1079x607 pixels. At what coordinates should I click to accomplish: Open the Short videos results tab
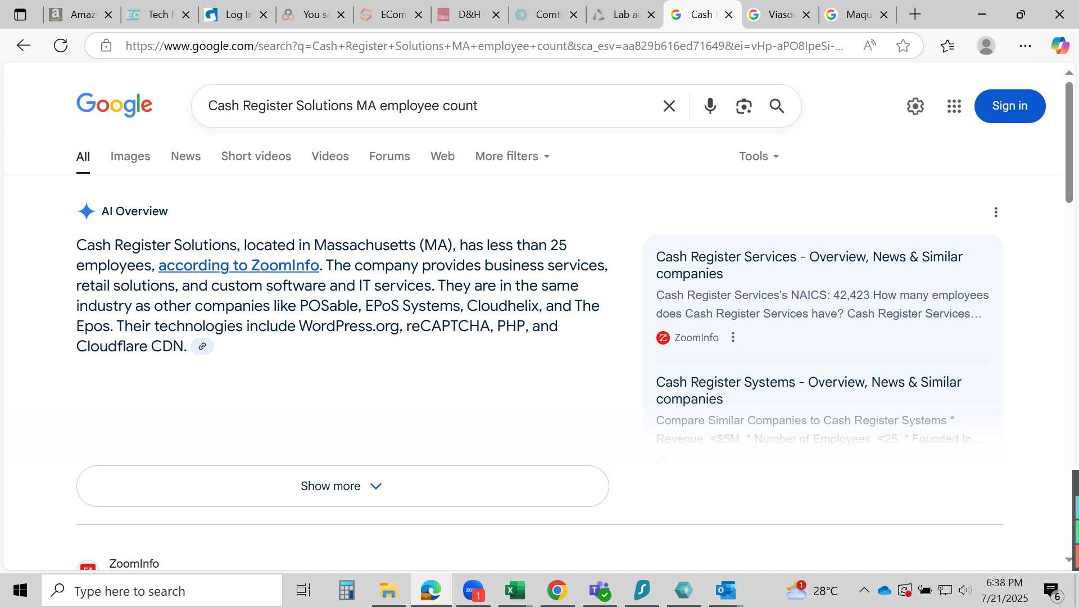click(x=256, y=156)
